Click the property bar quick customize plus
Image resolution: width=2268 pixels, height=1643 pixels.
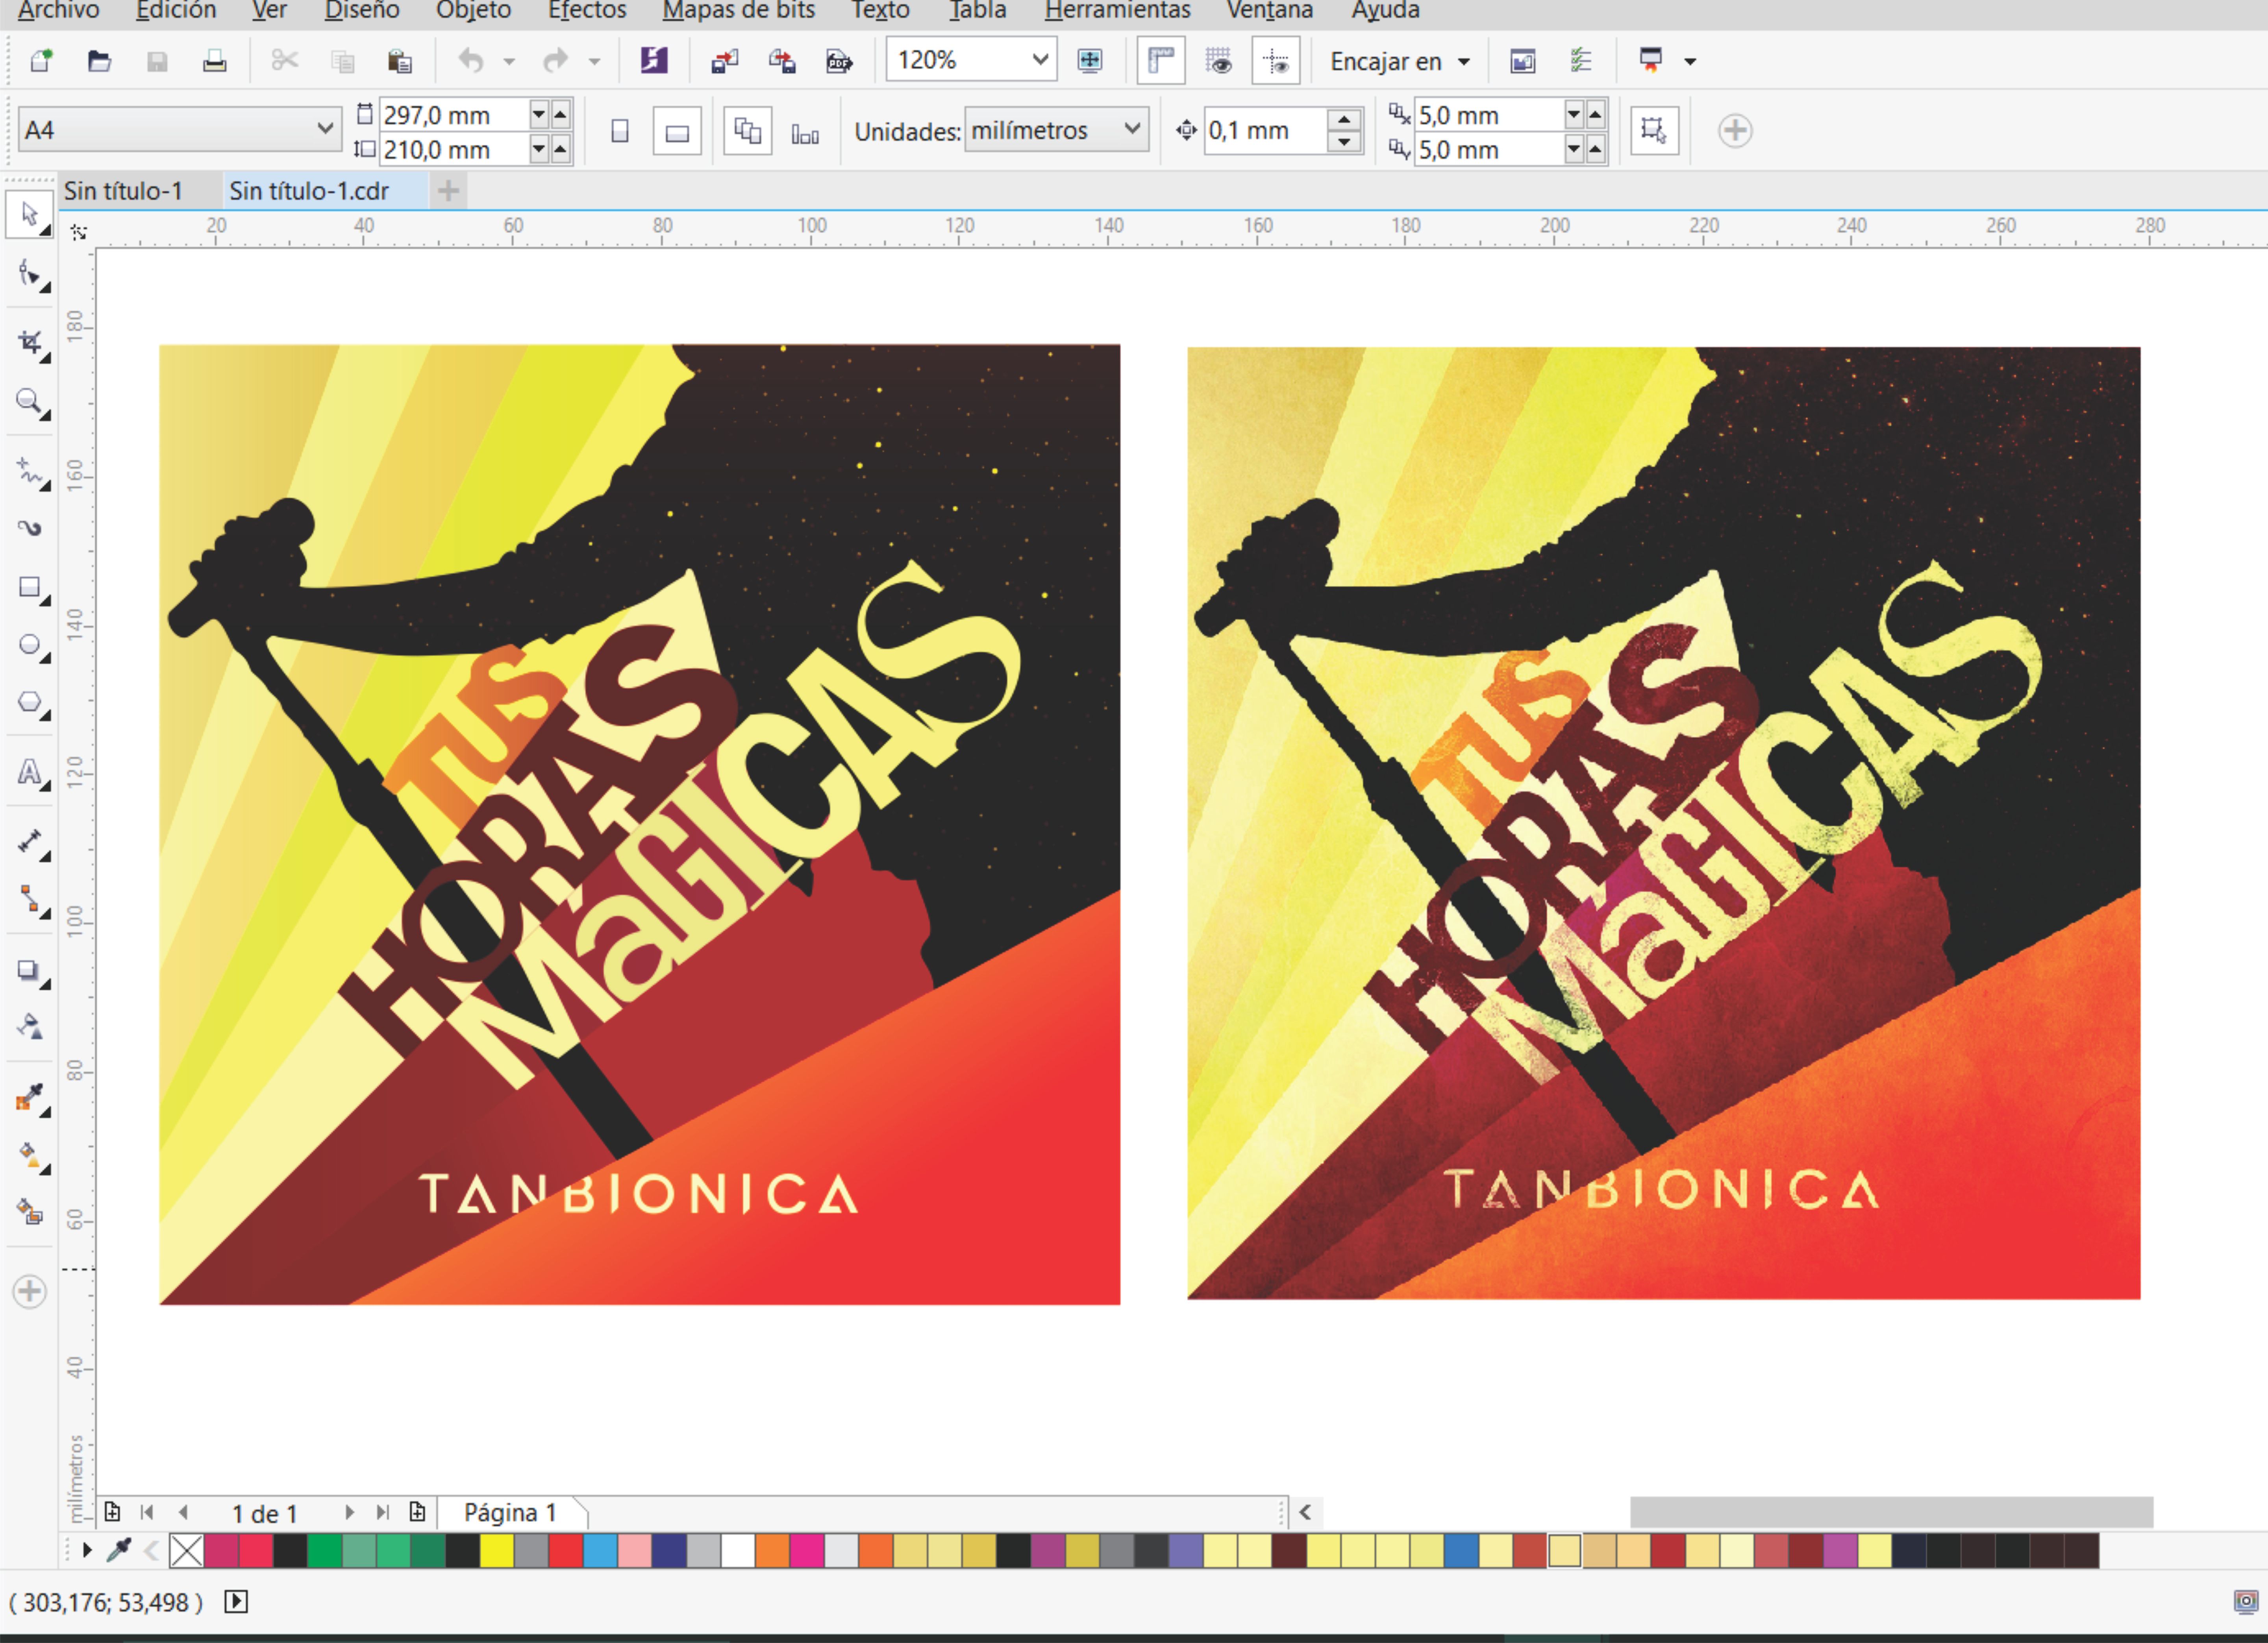click(1735, 131)
